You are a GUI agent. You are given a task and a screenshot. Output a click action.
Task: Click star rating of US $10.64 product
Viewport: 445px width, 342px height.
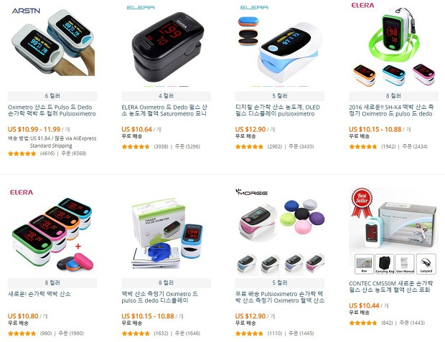(x=136, y=146)
